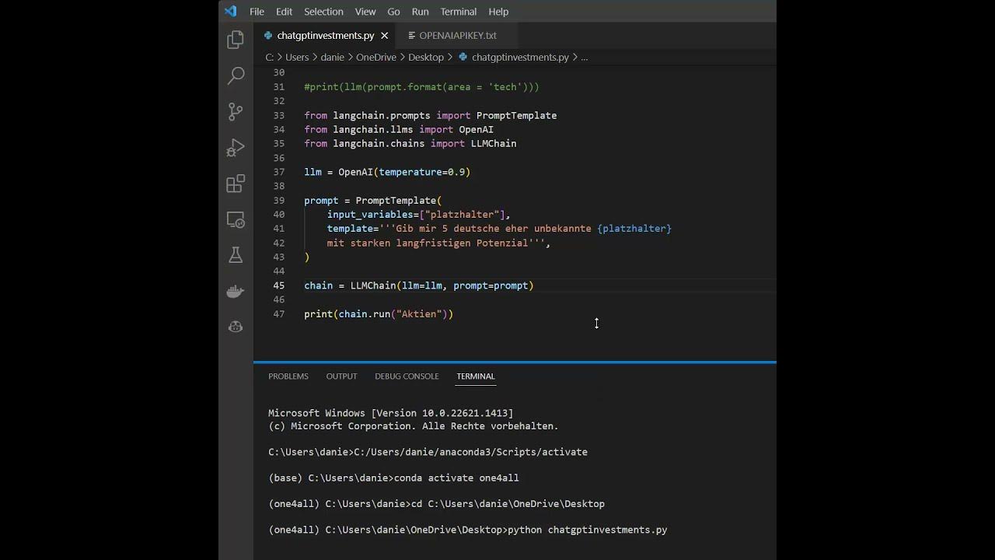Click the danie breadcrumb segment
Viewport: 995px width, 560px height.
332,58
